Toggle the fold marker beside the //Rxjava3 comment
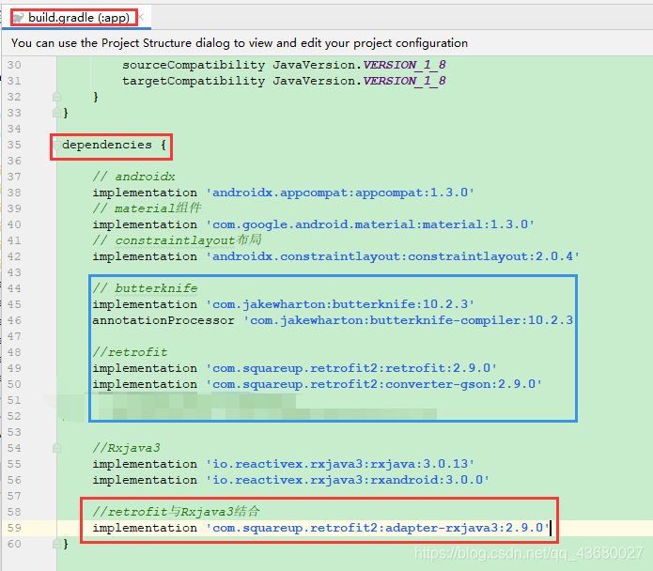The image size is (653, 571). [x=56, y=448]
